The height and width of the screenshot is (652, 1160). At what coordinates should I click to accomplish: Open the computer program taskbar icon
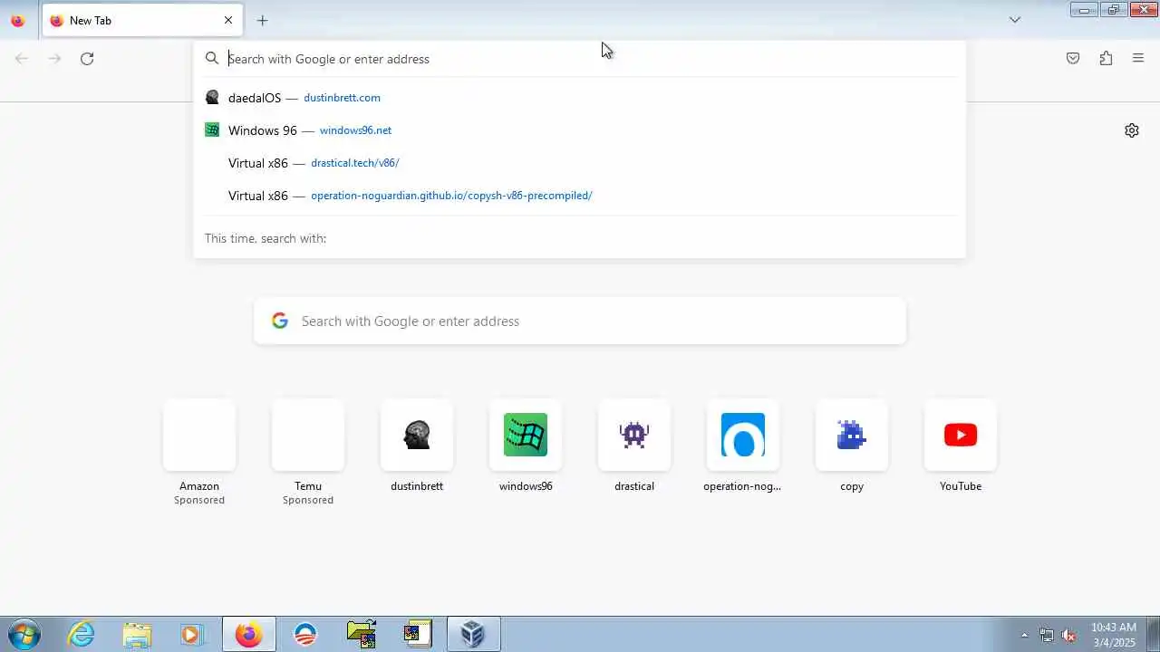coord(417,634)
